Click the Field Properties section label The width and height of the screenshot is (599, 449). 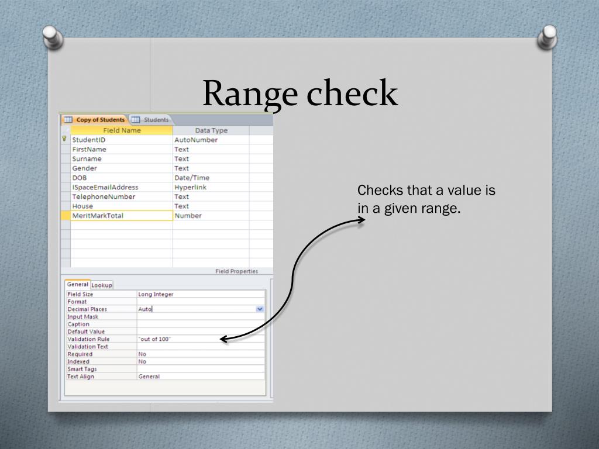236,271
